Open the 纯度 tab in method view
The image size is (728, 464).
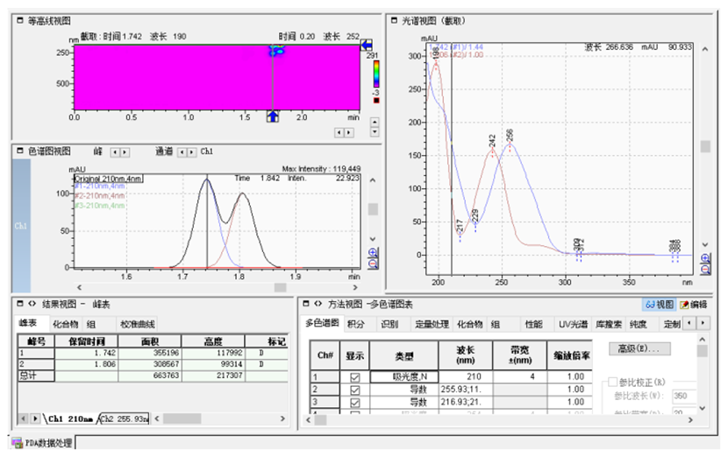tap(639, 324)
